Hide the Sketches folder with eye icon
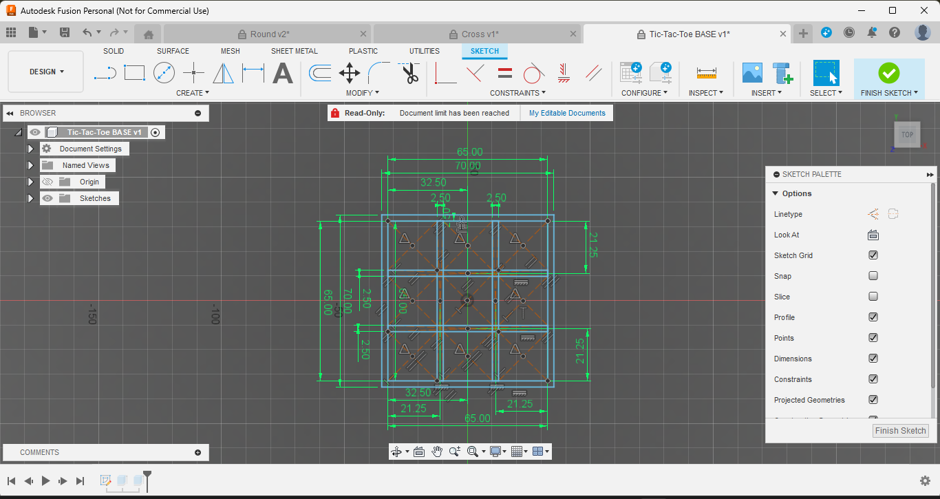940x499 pixels. click(x=47, y=198)
